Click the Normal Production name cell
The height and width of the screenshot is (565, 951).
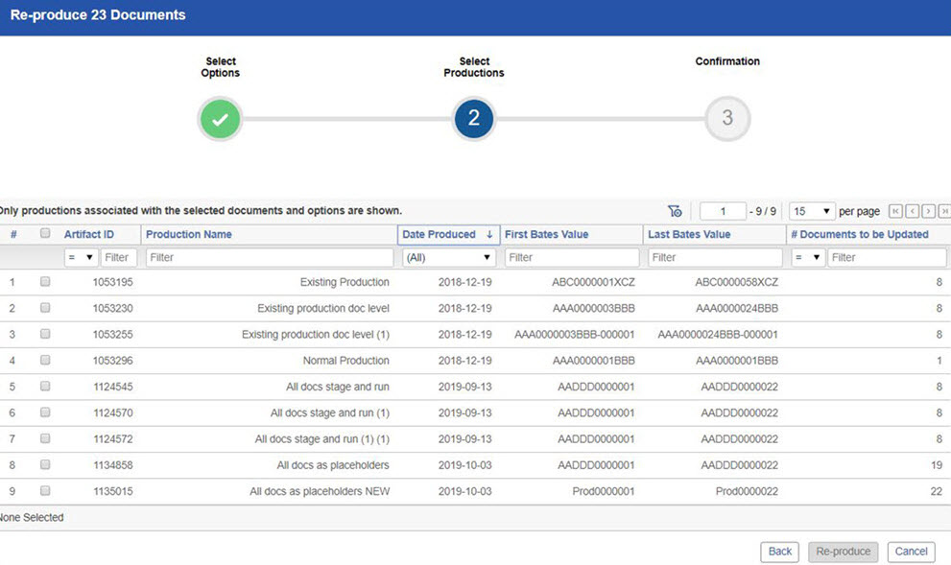345,361
